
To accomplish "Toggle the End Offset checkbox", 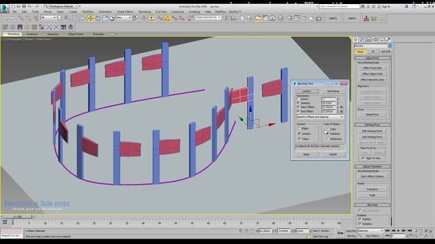I will coord(299,111).
